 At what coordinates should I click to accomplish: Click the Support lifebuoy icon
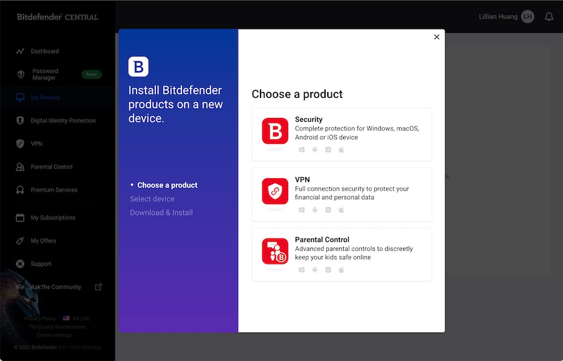pyautogui.click(x=20, y=264)
